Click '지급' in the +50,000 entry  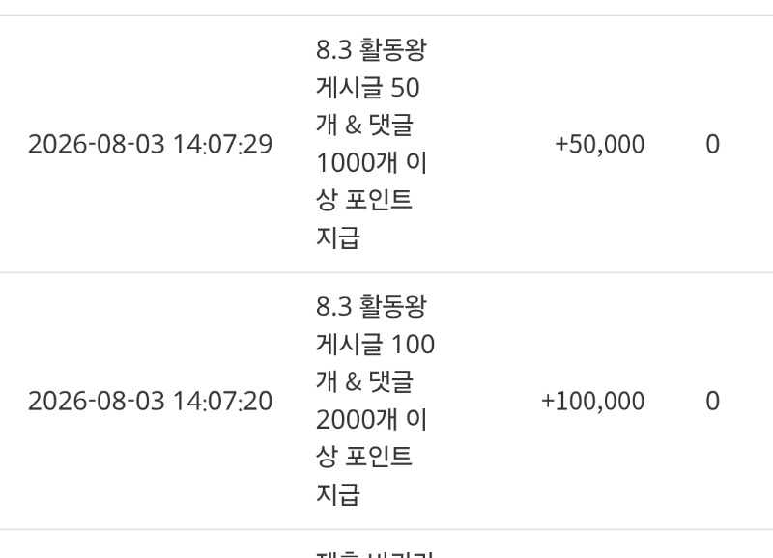click(337, 237)
